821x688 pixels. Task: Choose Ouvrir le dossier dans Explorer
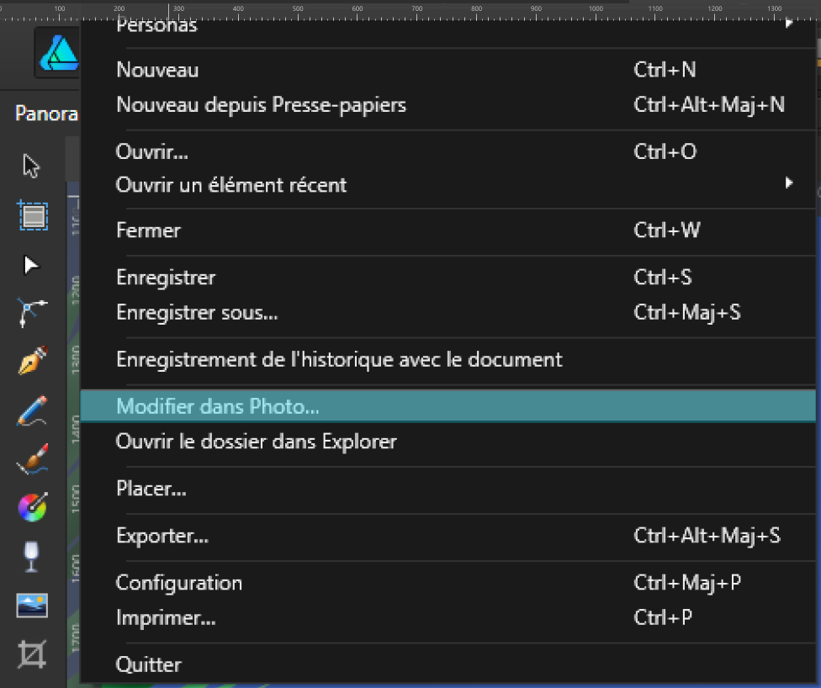(x=448, y=442)
